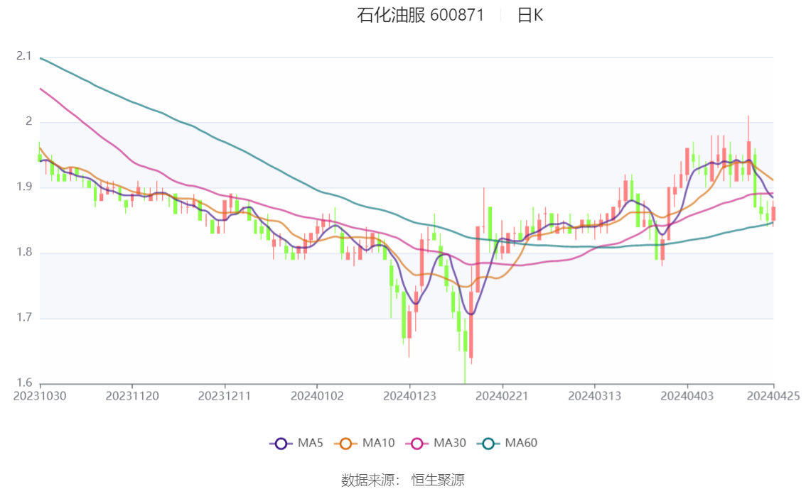The image size is (806, 489).
Task: Click the 20231120 date axis label
Action: [132, 396]
